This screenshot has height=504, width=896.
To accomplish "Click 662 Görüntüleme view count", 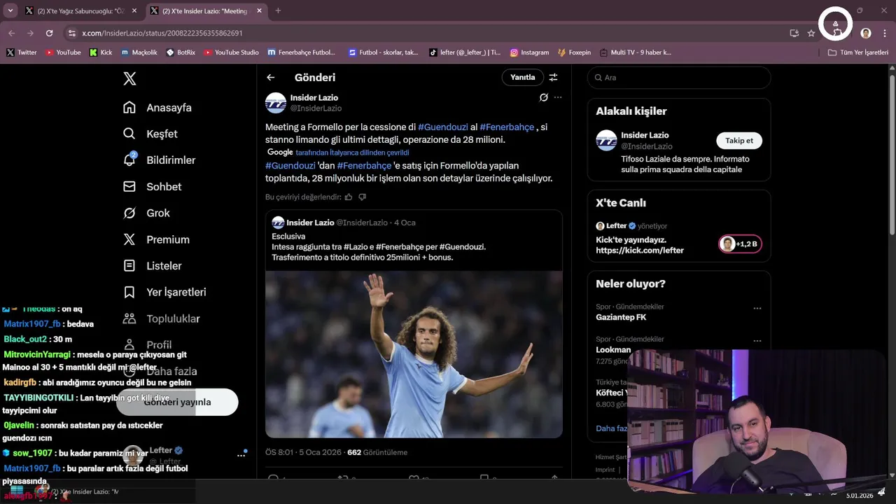I will pos(377,452).
